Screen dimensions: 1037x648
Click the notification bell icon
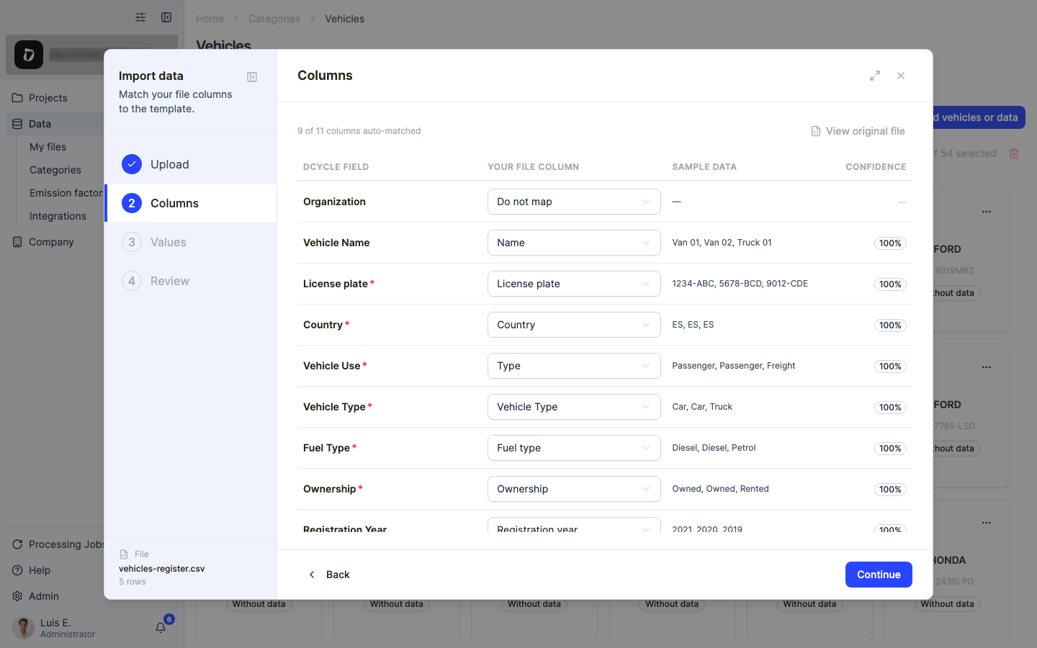coord(161,628)
